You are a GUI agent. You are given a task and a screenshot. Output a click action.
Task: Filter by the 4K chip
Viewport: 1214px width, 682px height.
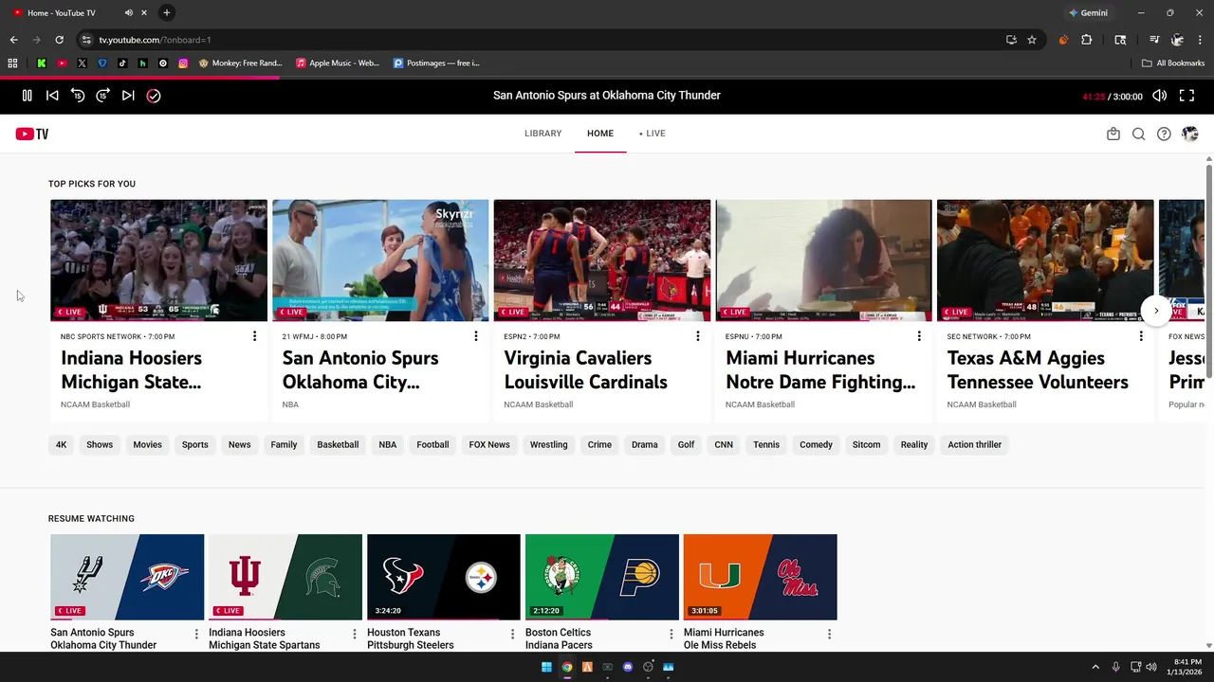pyautogui.click(x=61, y=444)
